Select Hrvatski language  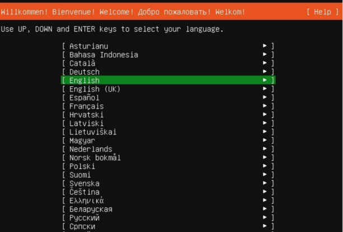168,114
